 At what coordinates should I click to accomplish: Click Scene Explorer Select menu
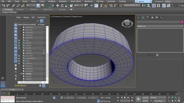click(x=18, y=17)
